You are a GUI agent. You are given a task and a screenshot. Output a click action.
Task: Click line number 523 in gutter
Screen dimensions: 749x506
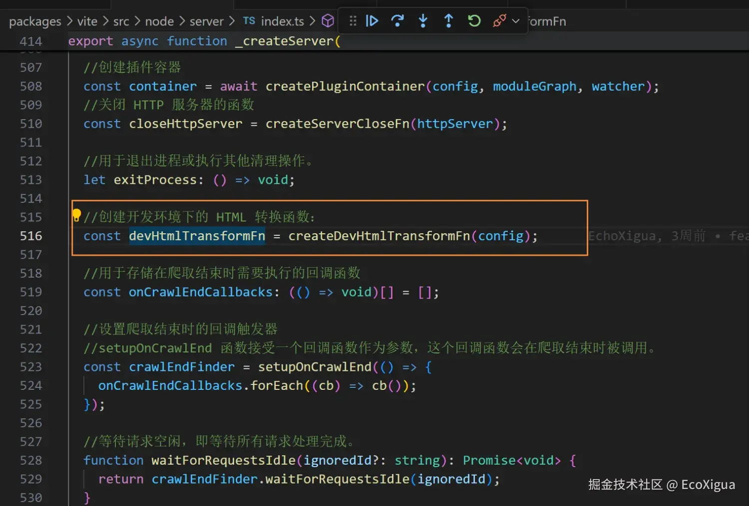31,367
